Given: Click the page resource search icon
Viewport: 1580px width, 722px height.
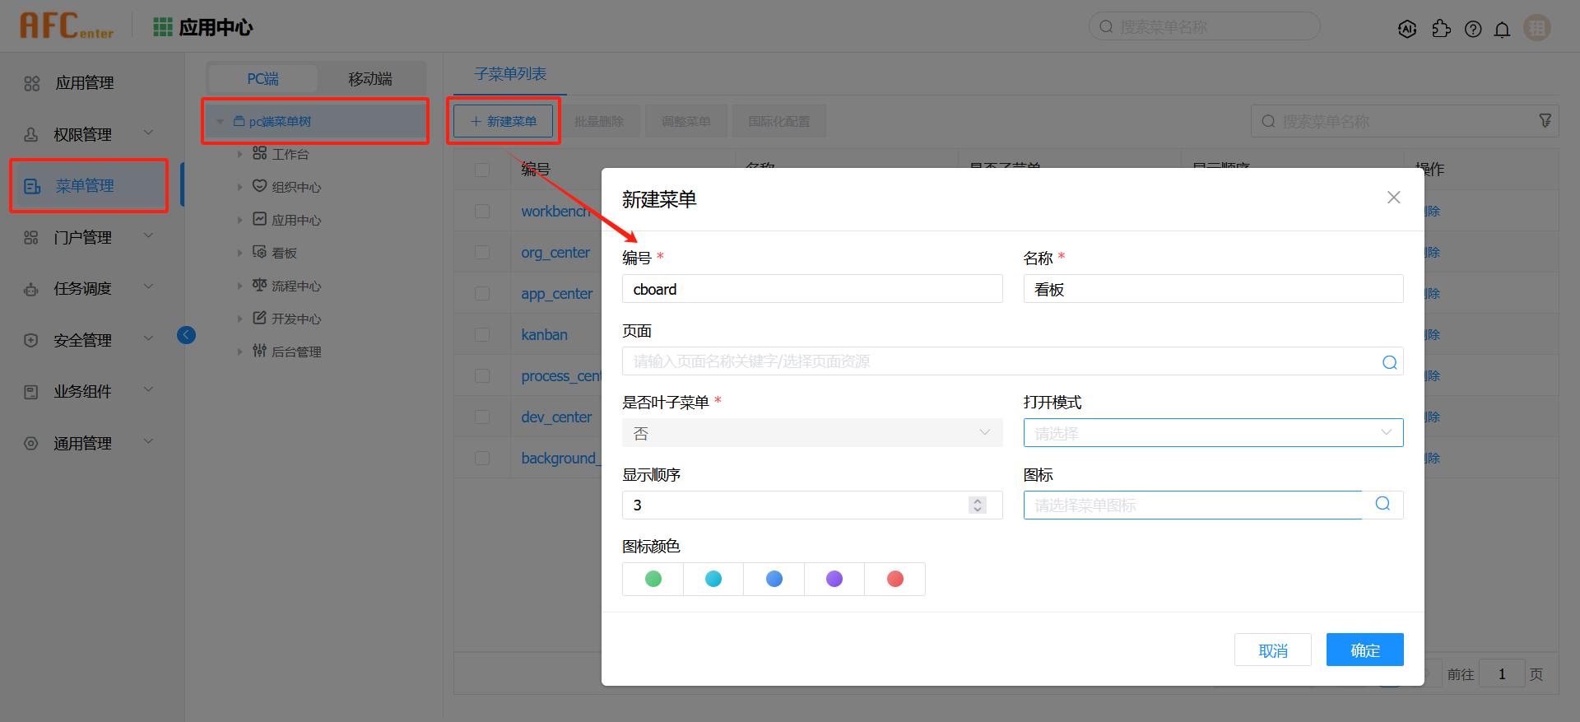Looking at the screenshot, I should click(1389, 362).
